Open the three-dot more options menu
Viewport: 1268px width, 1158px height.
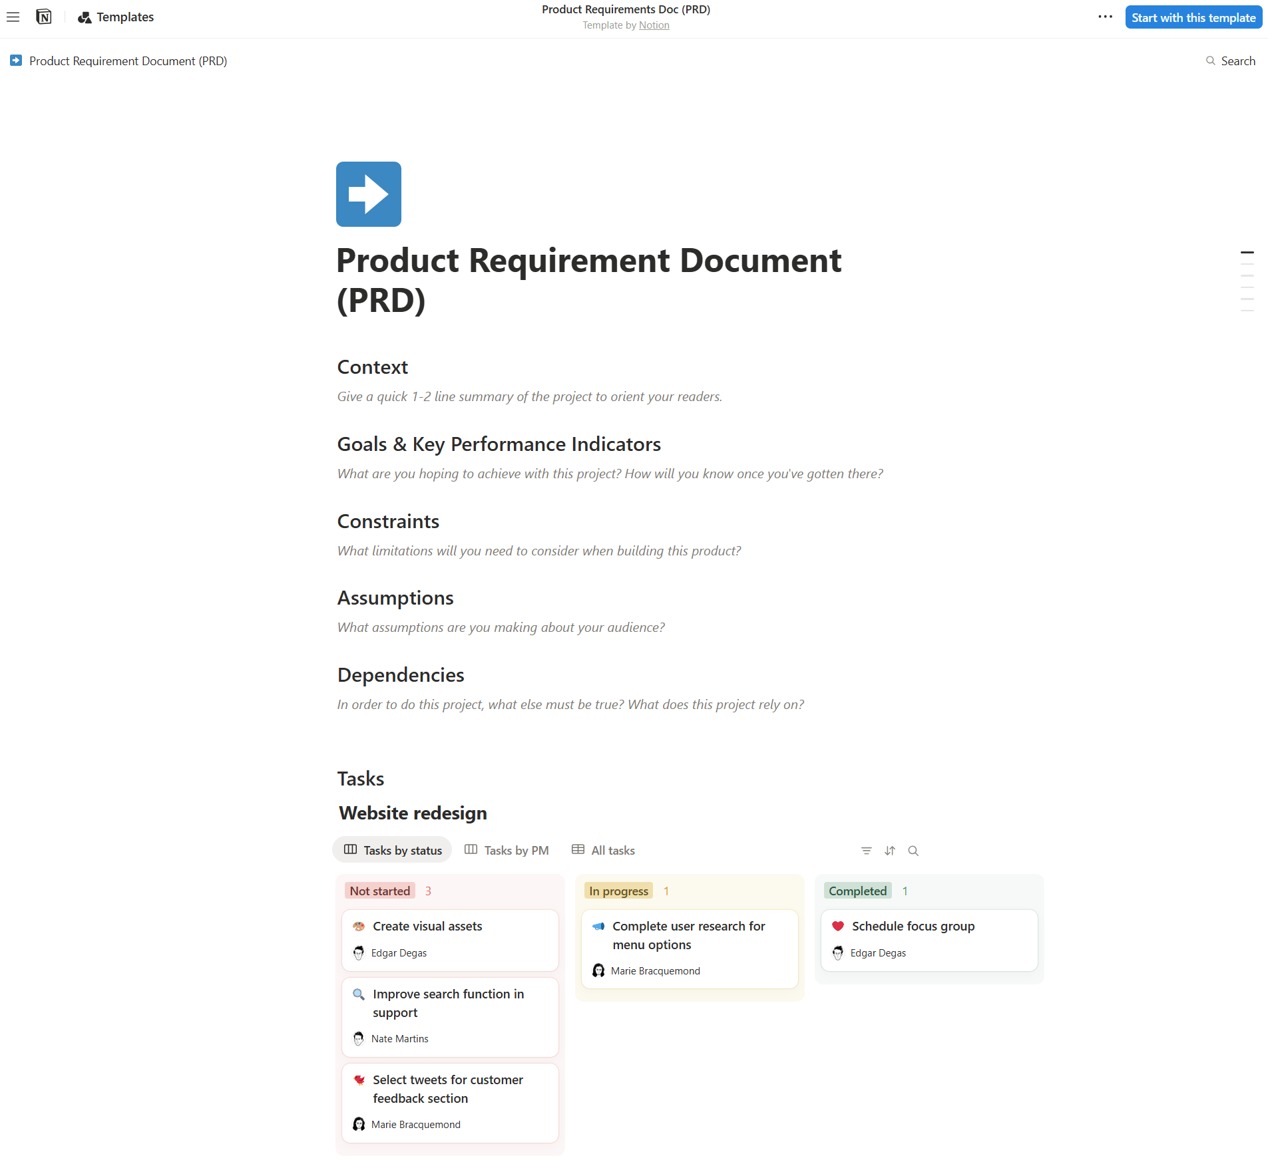click(1105, 17)
